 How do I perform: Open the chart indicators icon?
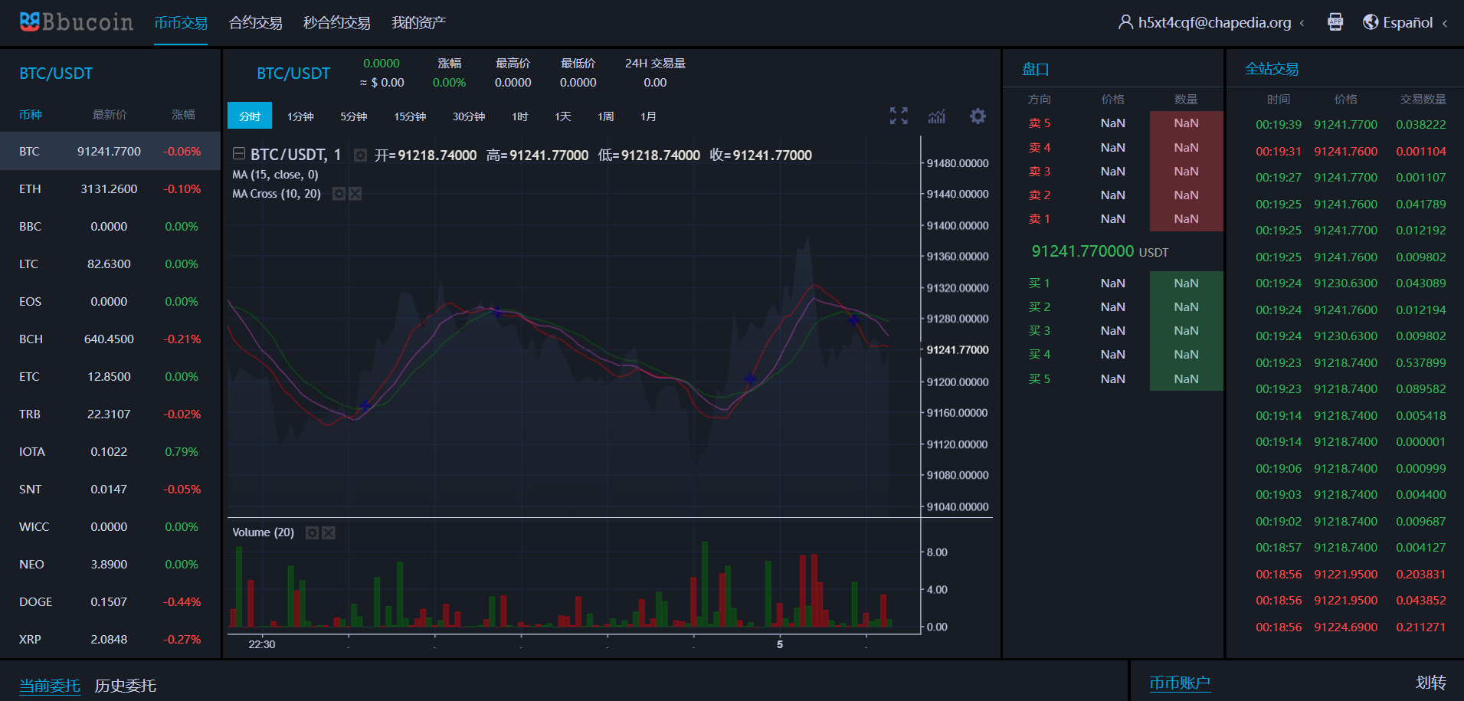tap(937, 116)
